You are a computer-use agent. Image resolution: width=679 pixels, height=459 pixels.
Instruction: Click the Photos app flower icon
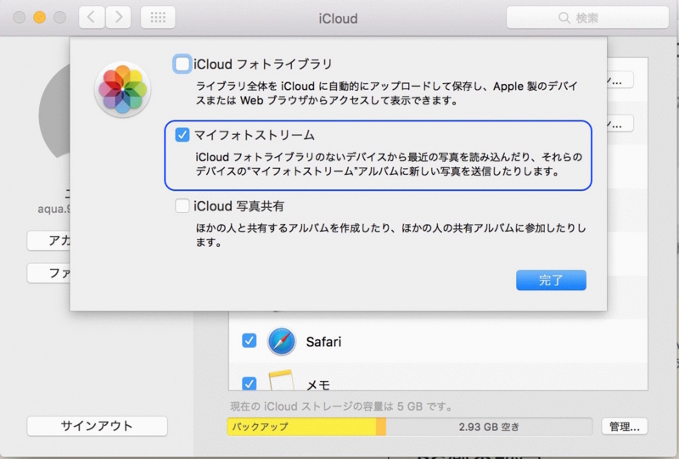click(122, 90)
